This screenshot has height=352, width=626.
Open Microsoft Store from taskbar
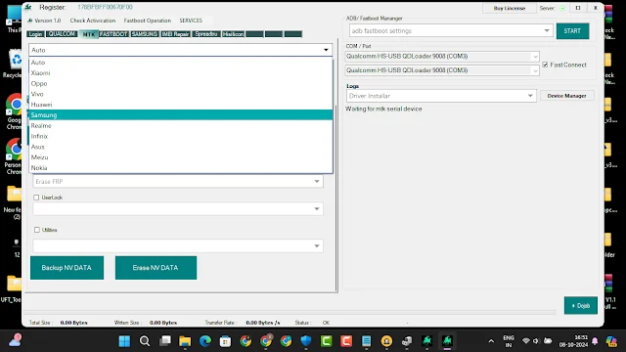225,341
